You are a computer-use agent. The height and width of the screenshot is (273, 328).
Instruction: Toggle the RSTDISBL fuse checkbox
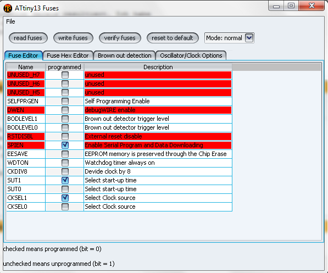tap(65, 136)
